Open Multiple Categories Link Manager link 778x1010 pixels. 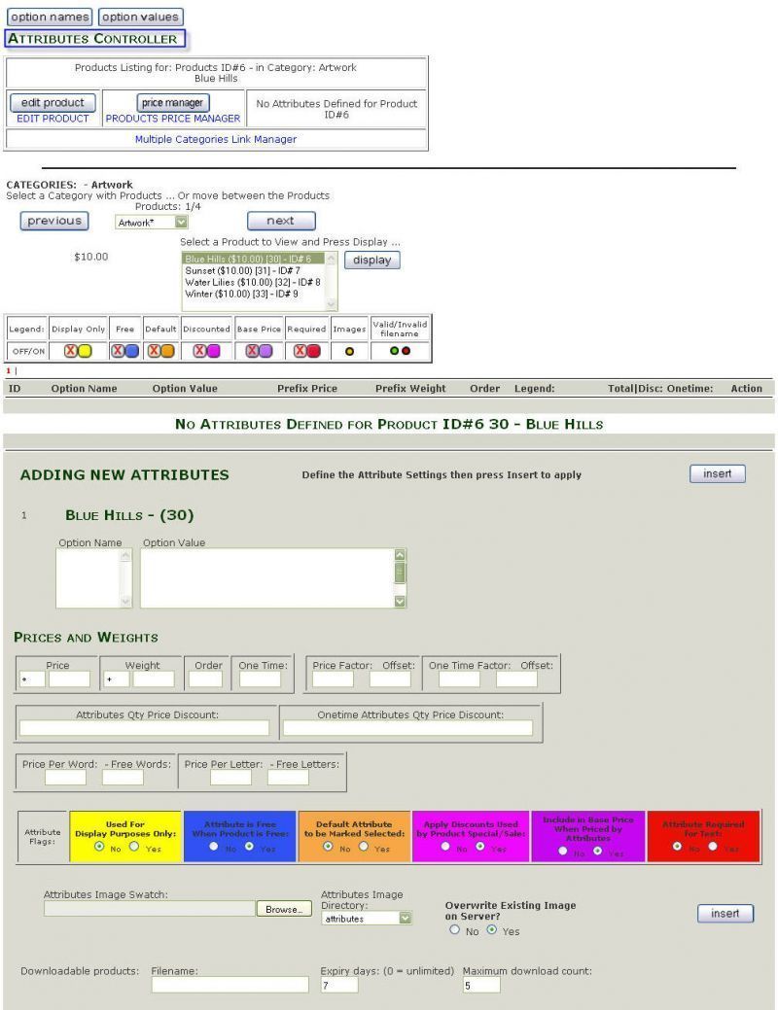pos(216,139)
